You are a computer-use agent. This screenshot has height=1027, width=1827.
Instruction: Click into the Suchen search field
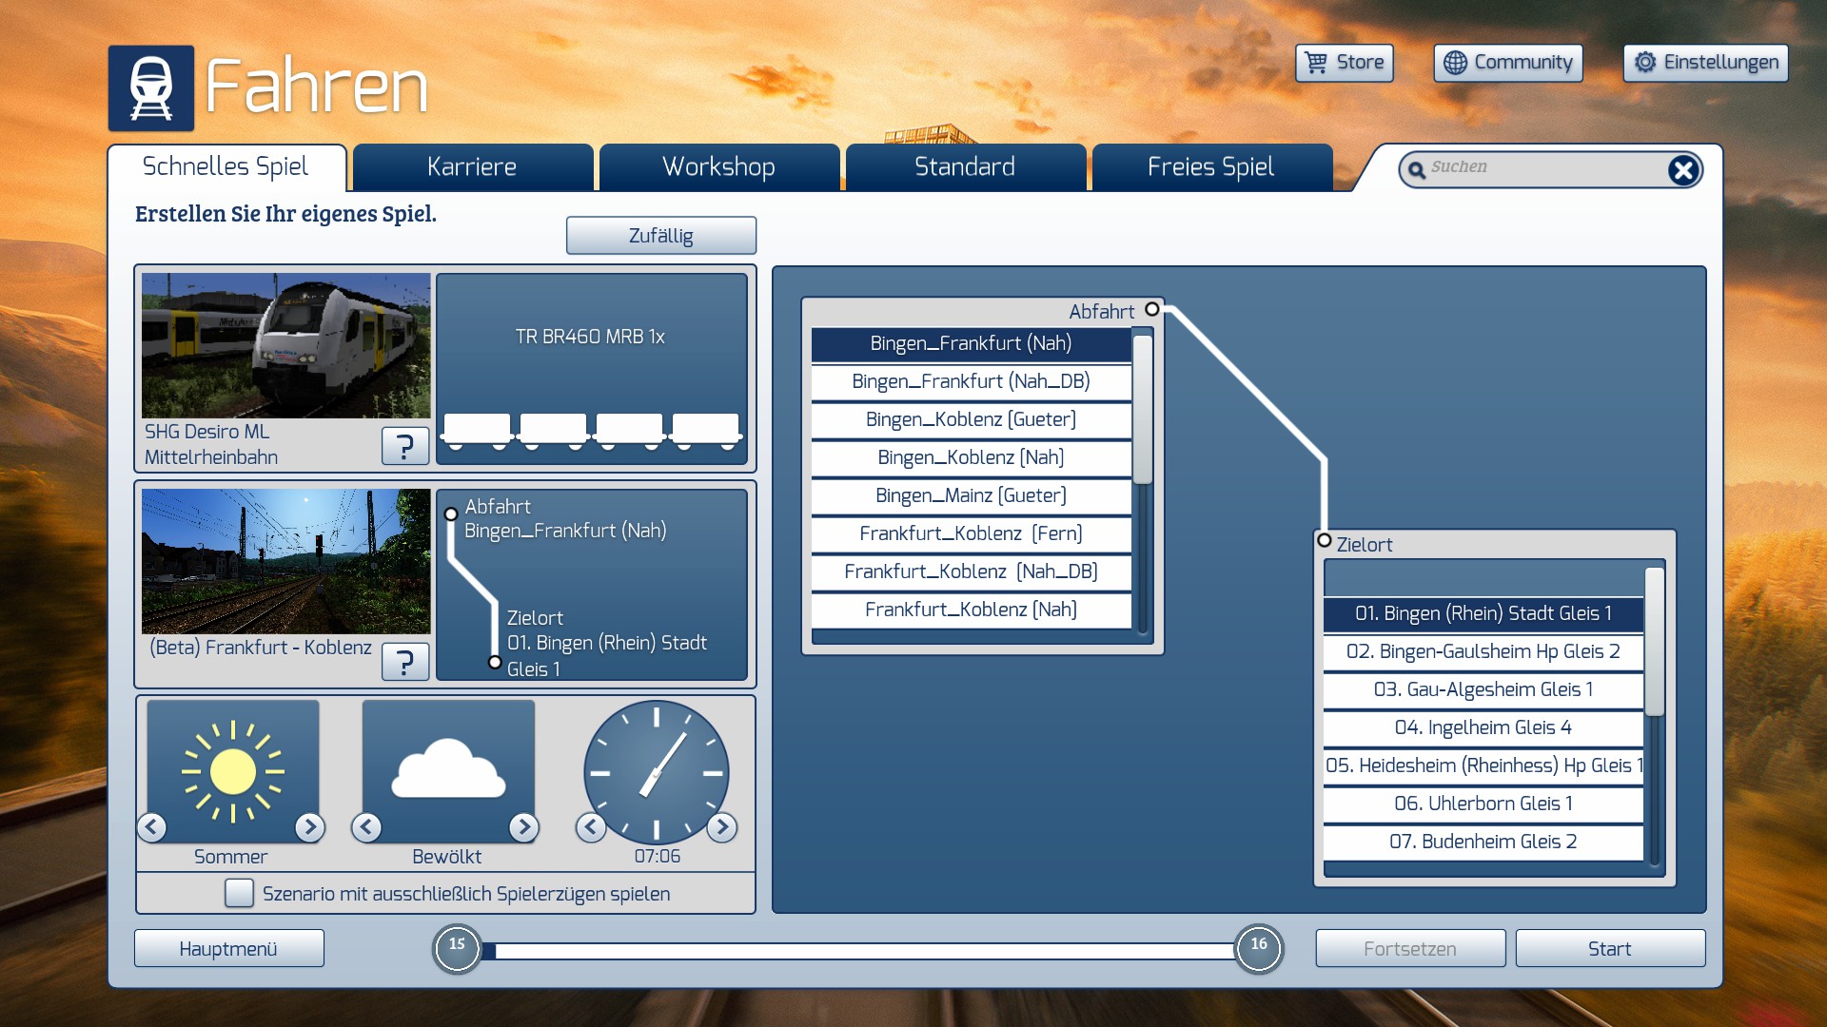point(1542,168)
